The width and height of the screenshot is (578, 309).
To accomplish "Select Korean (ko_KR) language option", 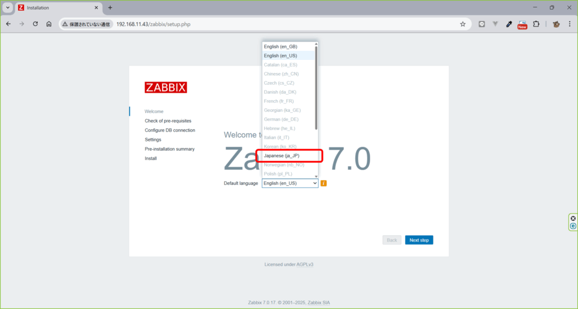I will 288,146.
